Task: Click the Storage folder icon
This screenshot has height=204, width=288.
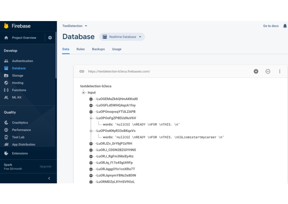Action: 6,76
